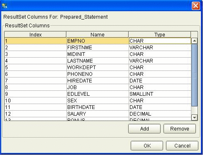Screen dimensions: 203x155
Task: Click index cell 7
Action: point(35,81)
